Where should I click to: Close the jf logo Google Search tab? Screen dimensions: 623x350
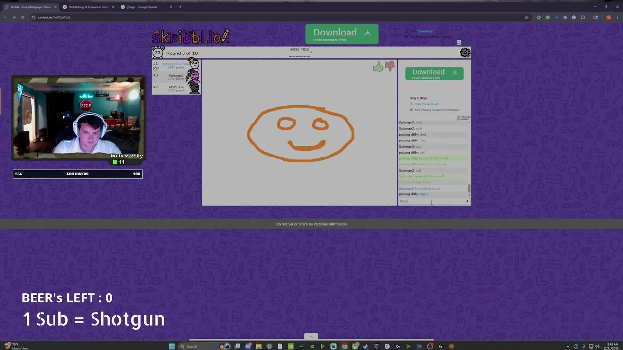[171, 7]
